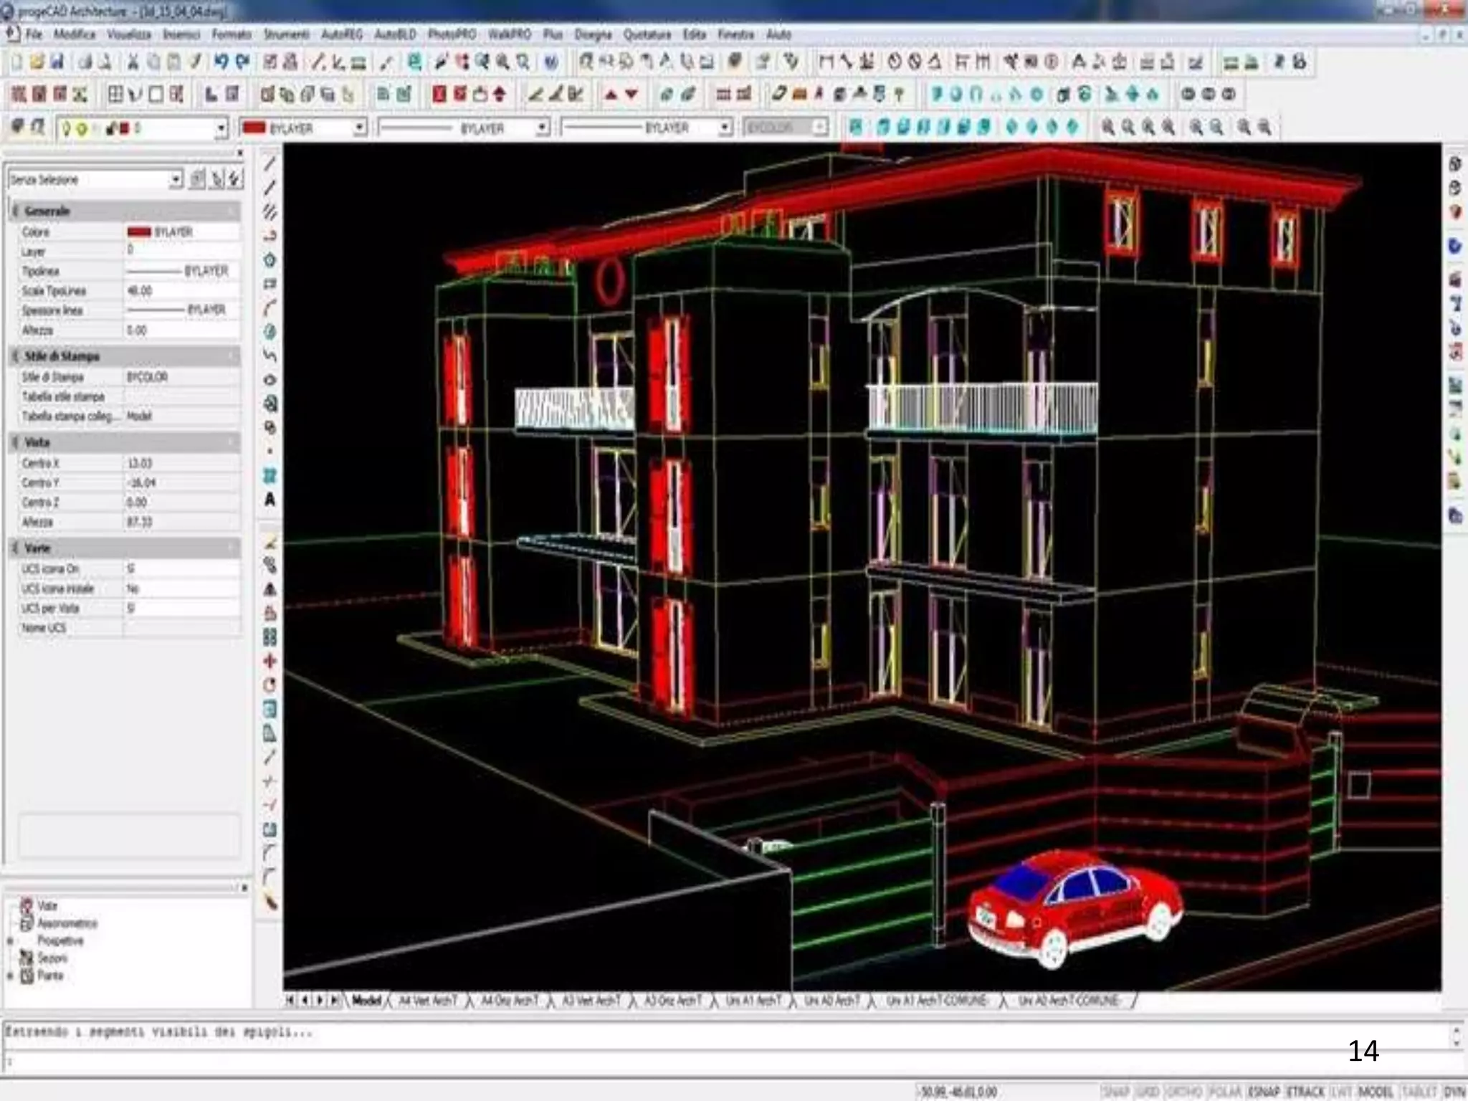This screenshot has height=1101, width=1468.
Task: Click the red Colore swatch in properties
Action: [x=139, y=232]
